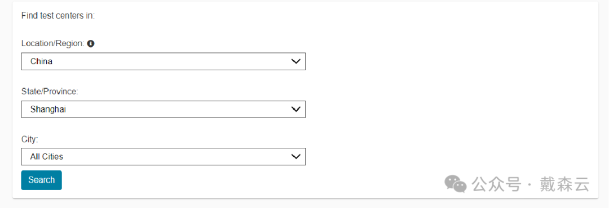609x208 pixels.
Task: Click the City label
Action: click(x=29, y=139)
